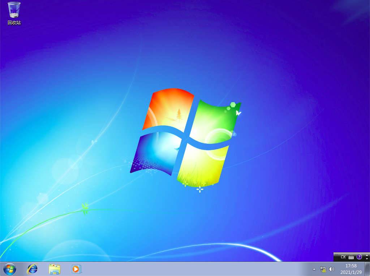Viewport: 370px width, 276px height.
Task: Open the language bar help icon
Action: pos(359,257)
